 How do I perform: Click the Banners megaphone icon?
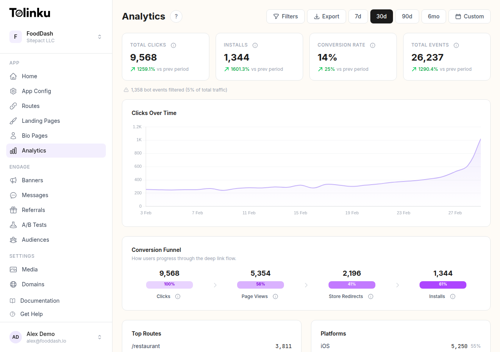[14, 180]
